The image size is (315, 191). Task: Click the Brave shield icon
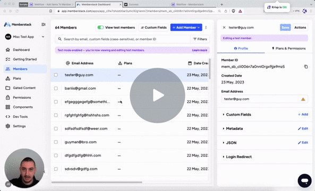coord(233,11)
